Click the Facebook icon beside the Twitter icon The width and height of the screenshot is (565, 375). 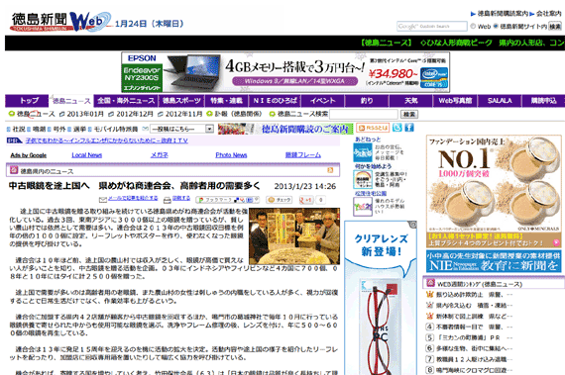pyautogui.click(x=409, y=128)
